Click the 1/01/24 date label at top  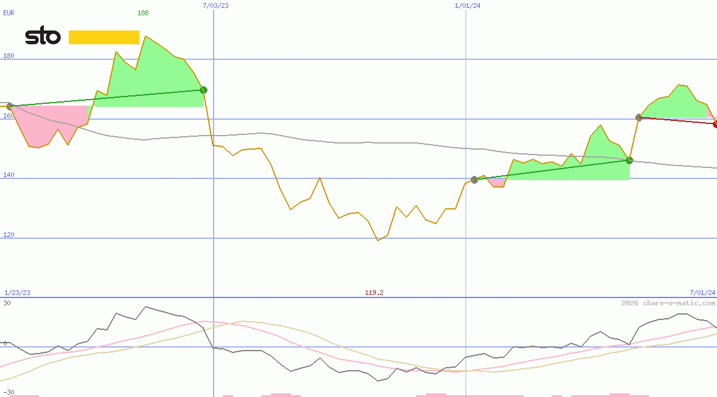[467, 5]
